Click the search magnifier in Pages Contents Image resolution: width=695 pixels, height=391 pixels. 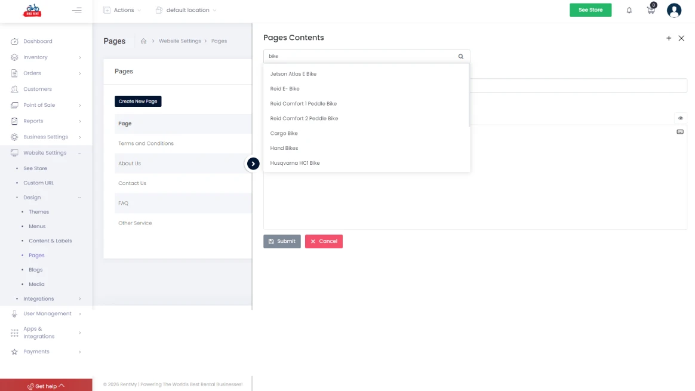coord(460,56)
